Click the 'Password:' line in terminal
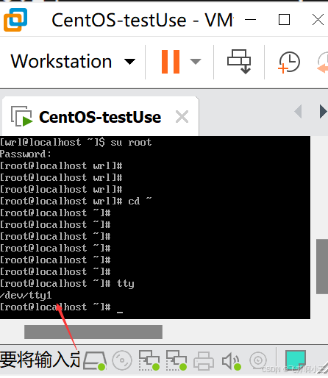This screenshot has height=378, width=328. click(26, 154)
